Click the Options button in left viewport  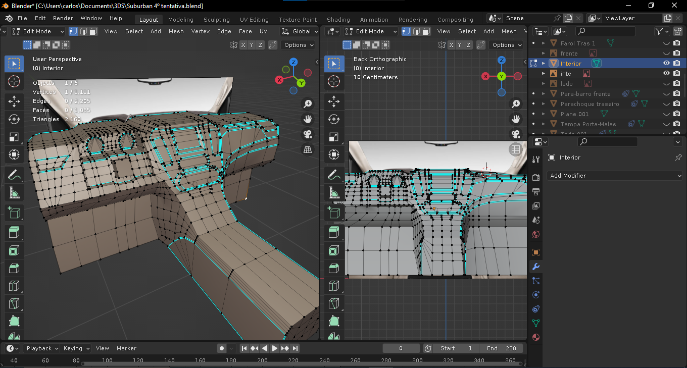point(299,45)
